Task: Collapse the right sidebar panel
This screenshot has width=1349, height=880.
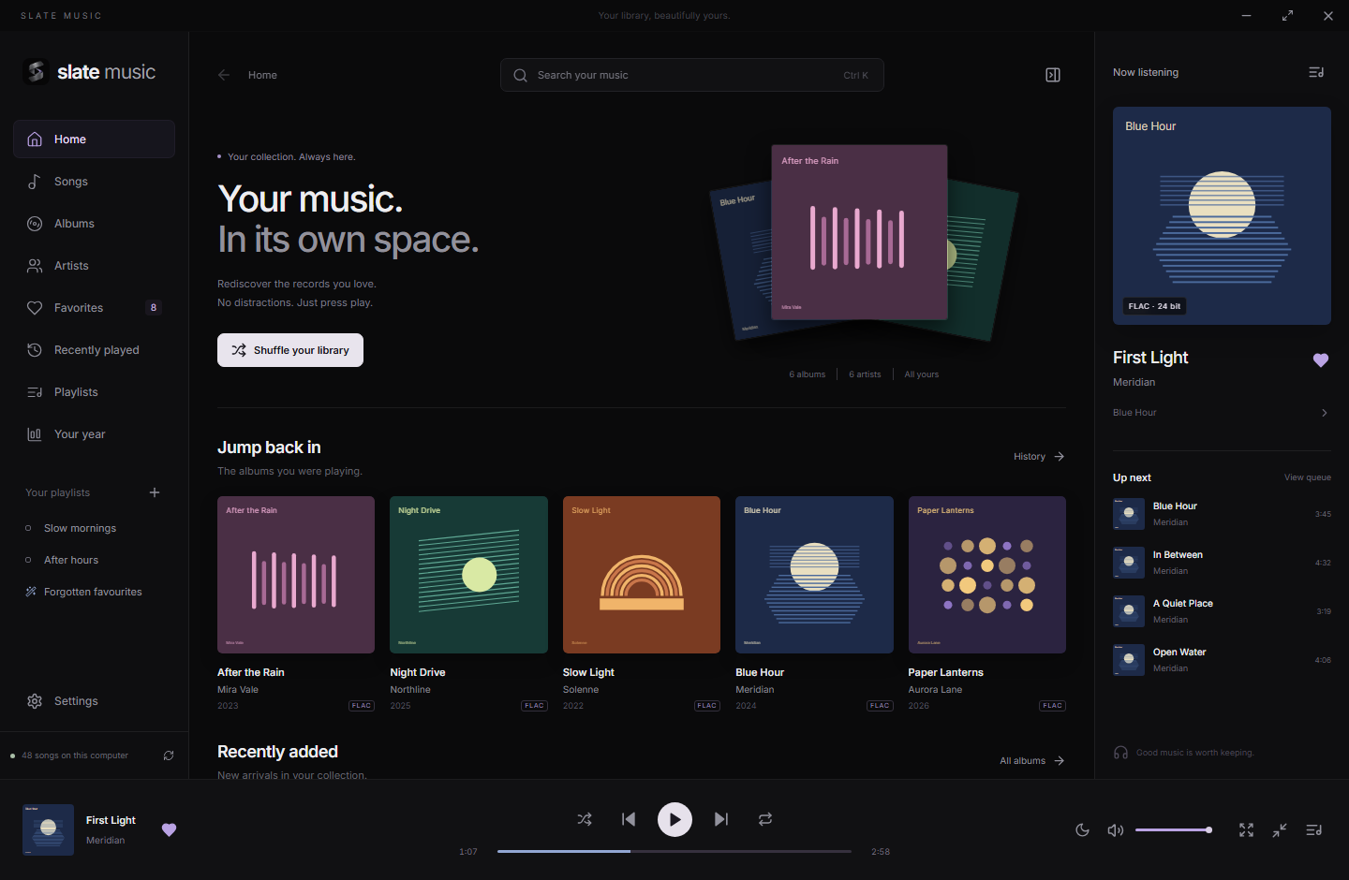Action: (x=1053, y=75)
